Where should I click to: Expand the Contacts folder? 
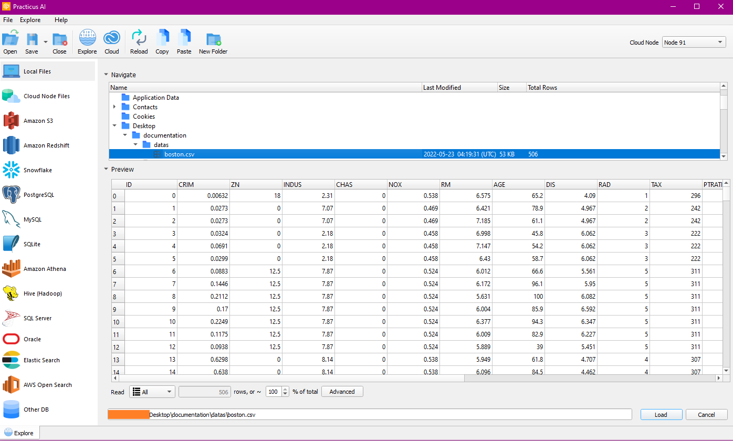pos(115,107)
